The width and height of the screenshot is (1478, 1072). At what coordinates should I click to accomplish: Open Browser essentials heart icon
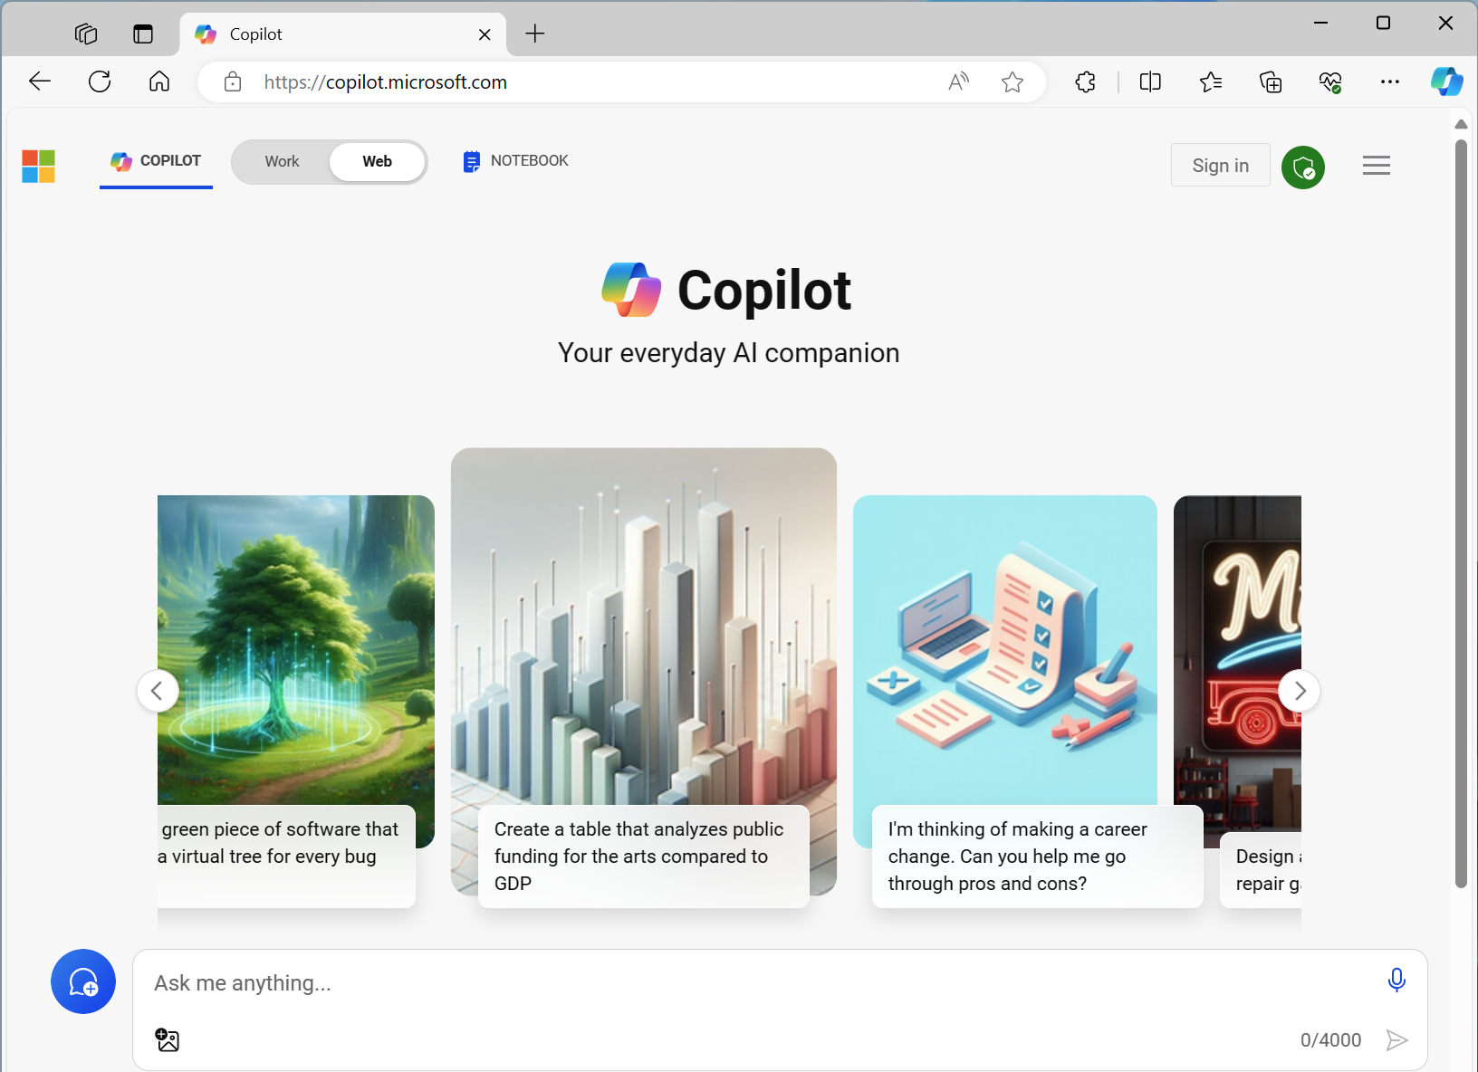coord(1330,82)
